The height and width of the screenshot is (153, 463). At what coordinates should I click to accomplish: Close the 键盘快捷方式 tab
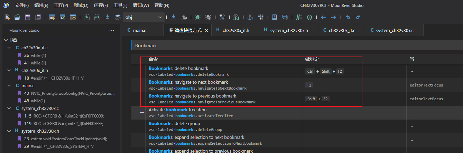coord(206,30)
